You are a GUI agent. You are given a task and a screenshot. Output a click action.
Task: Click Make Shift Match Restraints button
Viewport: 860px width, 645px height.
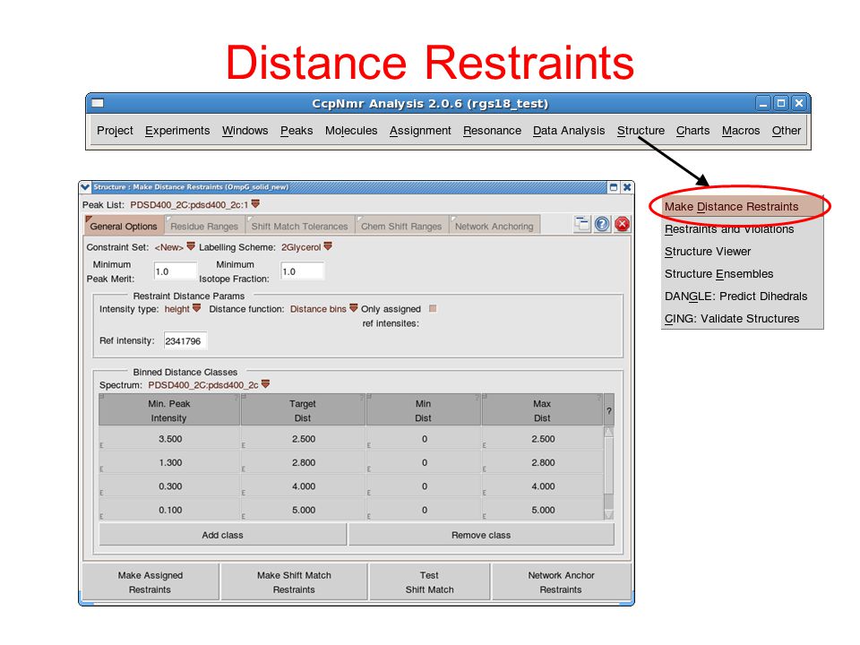coord(294,582)
